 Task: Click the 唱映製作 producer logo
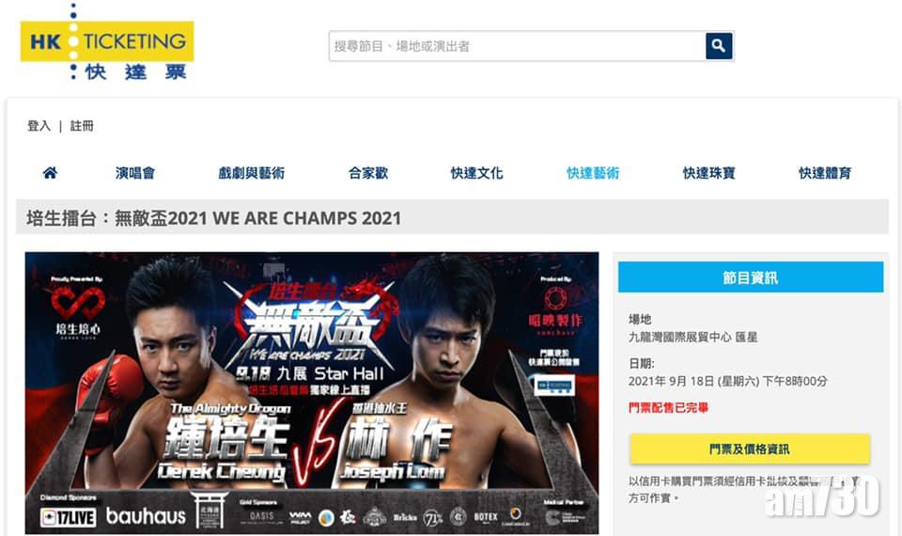[x=555, y=311]
